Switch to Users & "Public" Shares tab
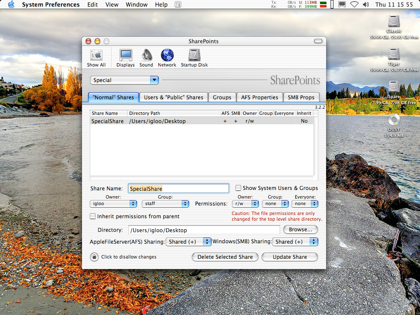The height and width of the screenshot is (315, 420). point(173,97)
